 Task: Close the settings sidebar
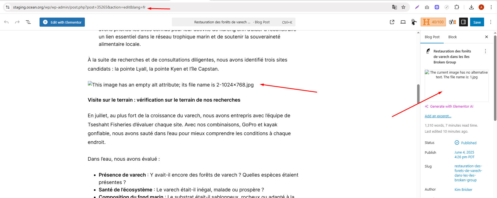click(487, 37)
